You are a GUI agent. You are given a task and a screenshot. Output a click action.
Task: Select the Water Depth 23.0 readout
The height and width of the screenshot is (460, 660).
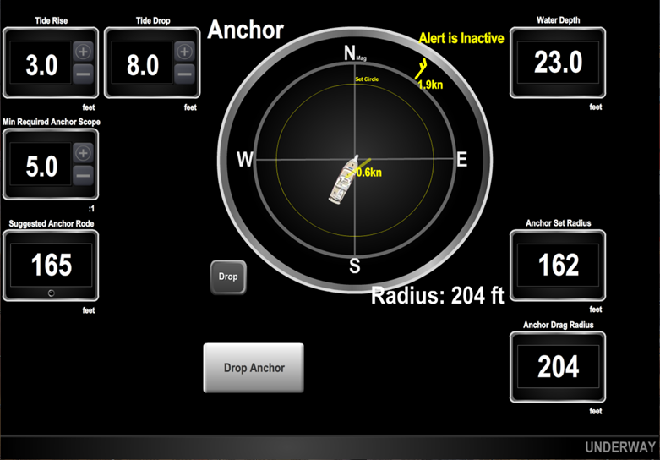point(558,63)
